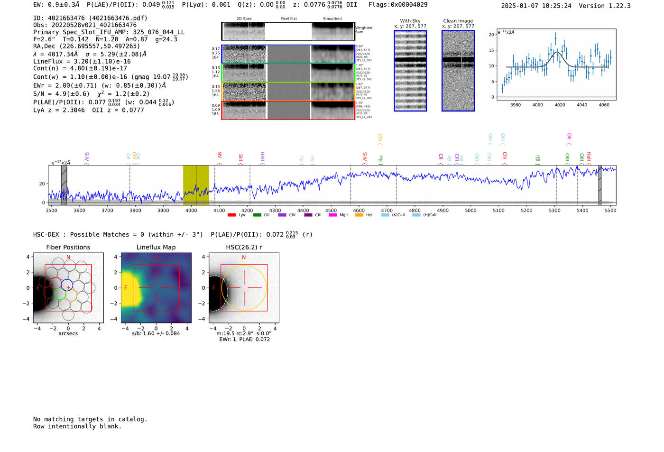The image size is (664, 452).
Task: Click 'Row intentionally blank.' message
Action: tap(77, 426)
